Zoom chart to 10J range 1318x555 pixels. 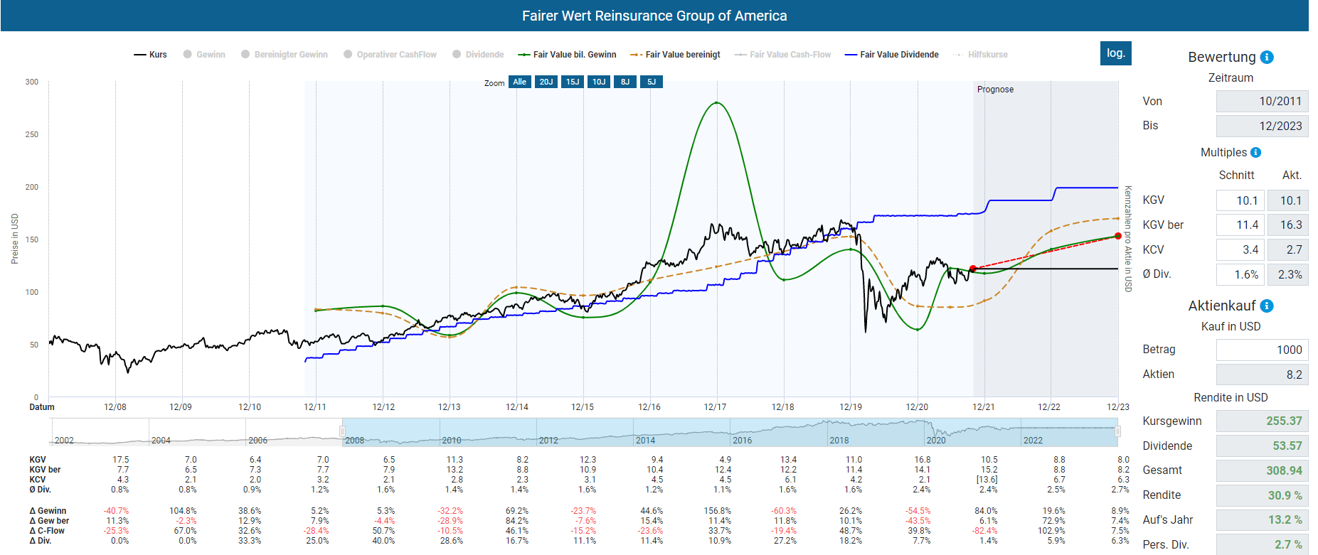[599, 82]
